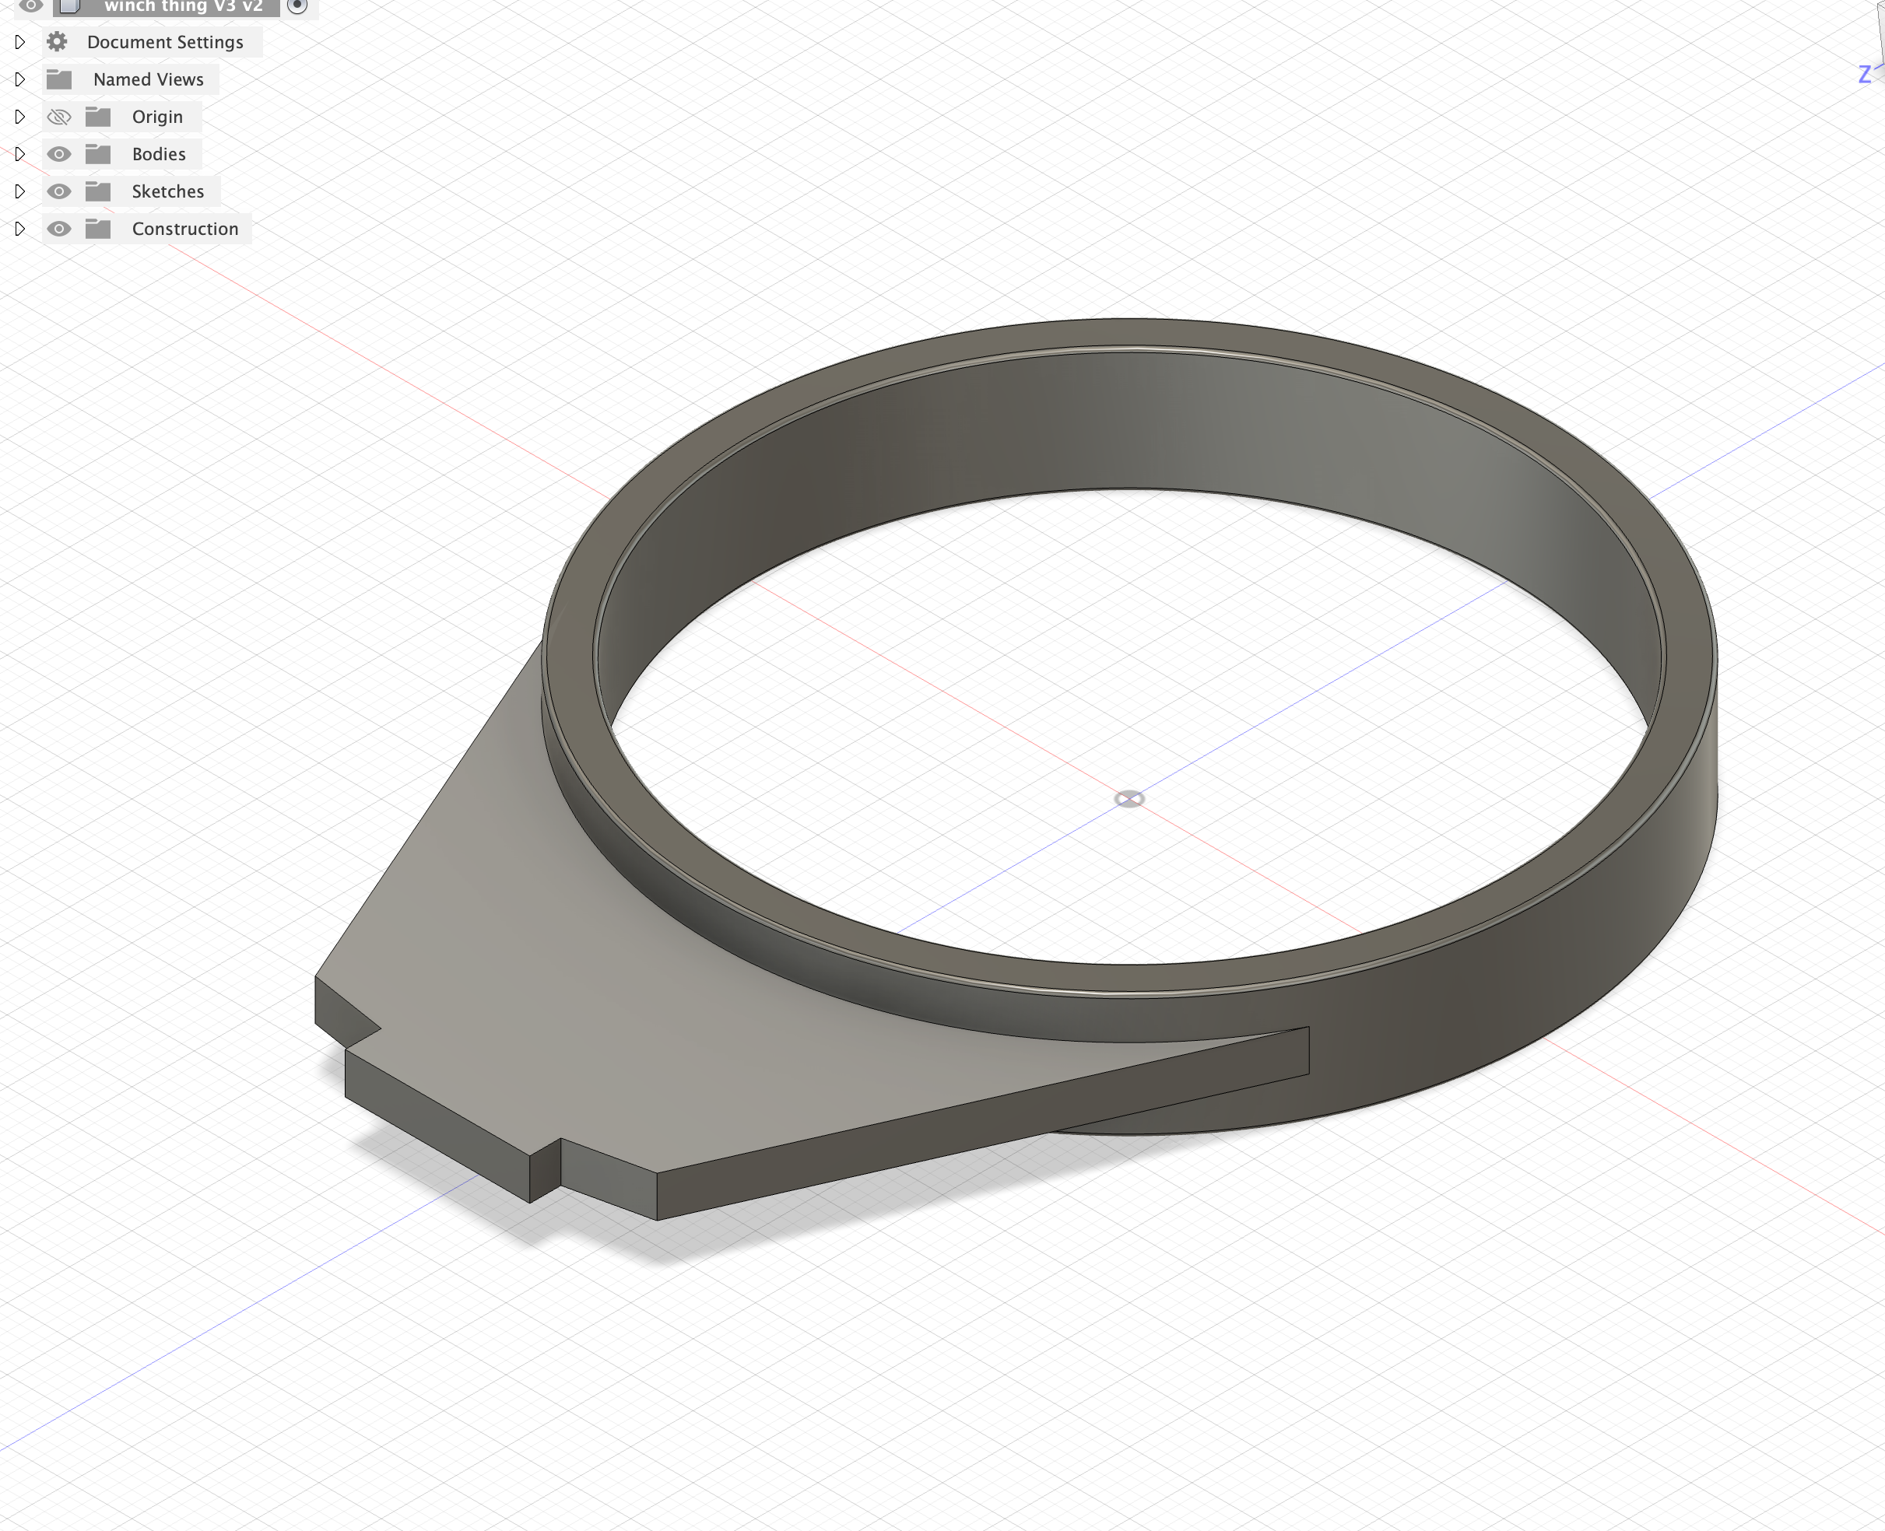1885x1531 pixels.
Task: Click the Origin folder icon
Action: point(98,117)
